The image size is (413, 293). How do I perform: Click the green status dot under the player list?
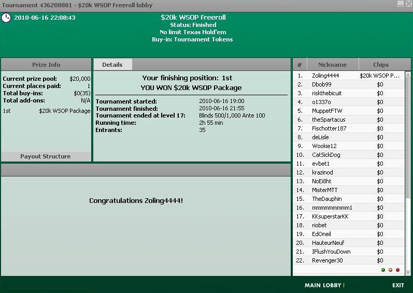(x=383, y=270)
